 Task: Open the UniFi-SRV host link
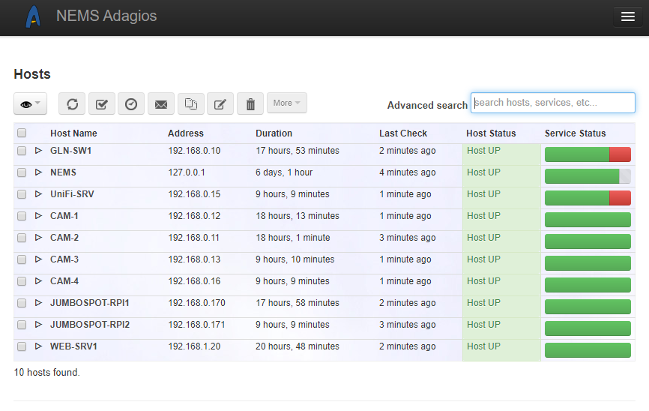(72, 194)
